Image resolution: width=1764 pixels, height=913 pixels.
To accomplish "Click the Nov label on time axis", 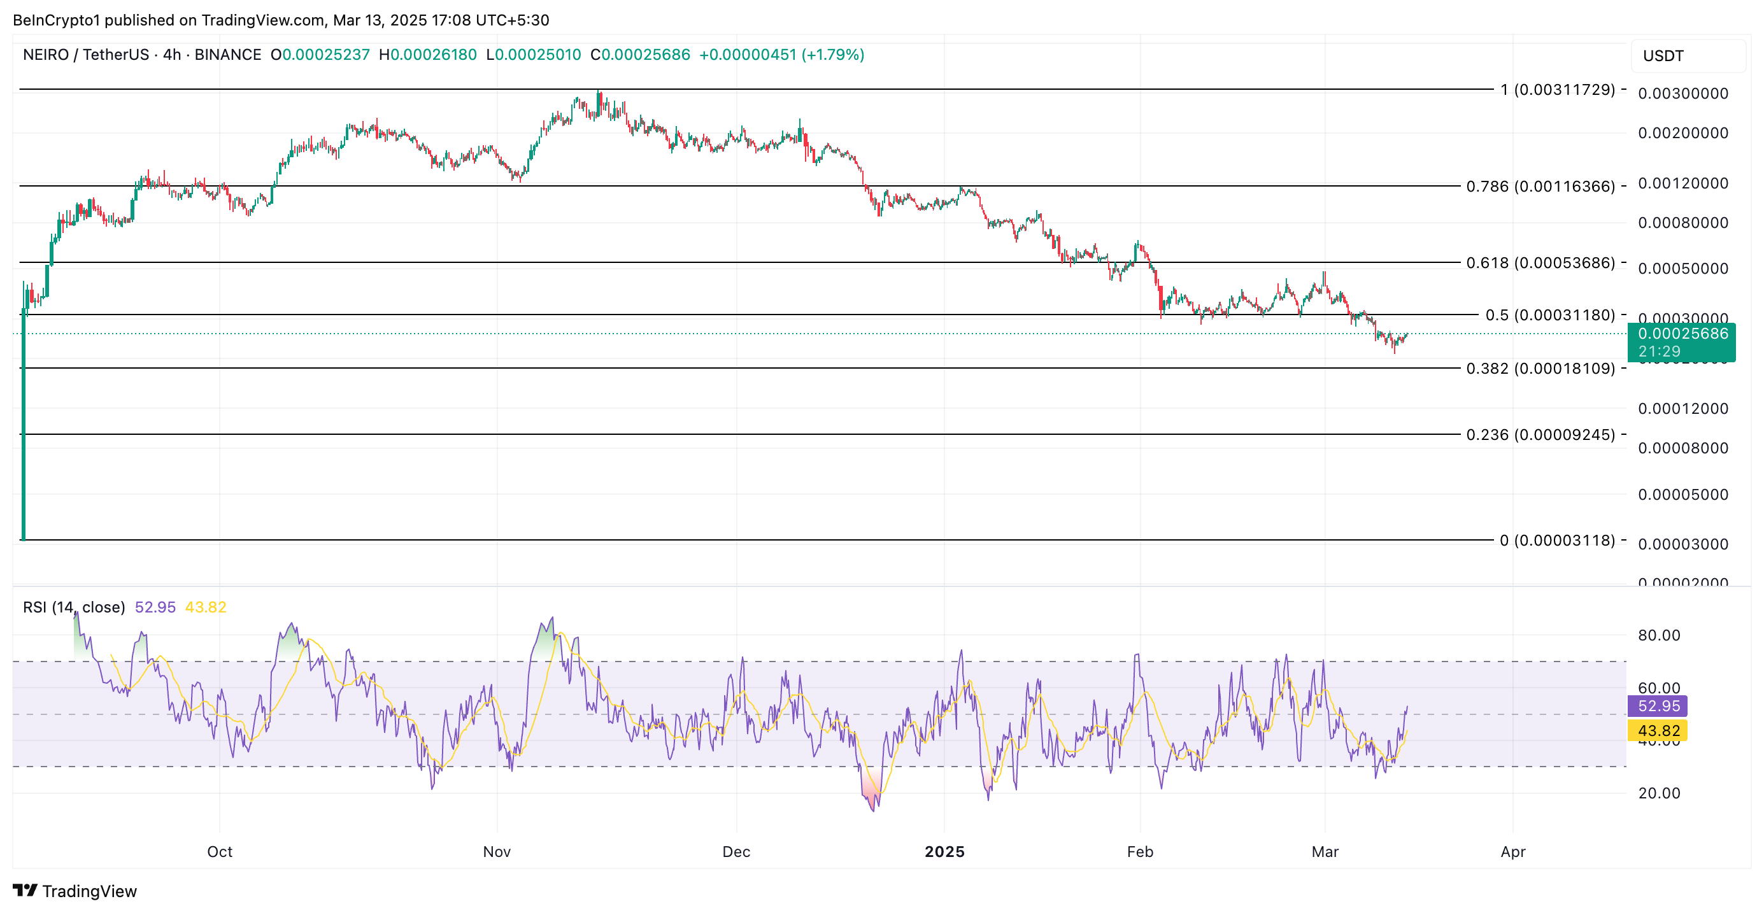I will (x=497, y=851).
